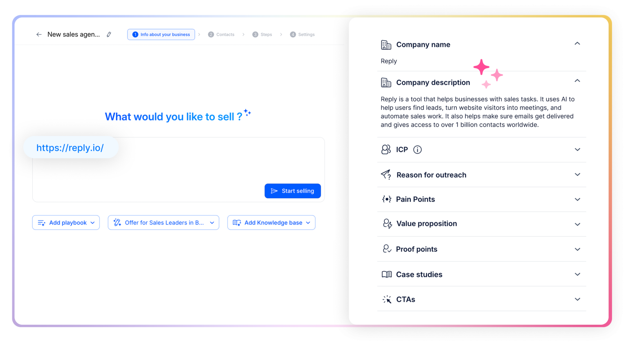Expand the Reason for outreach section
Image resolution: width=628 pixels, height=346 pixels.
pyautogui.click(x=577, y=175)
